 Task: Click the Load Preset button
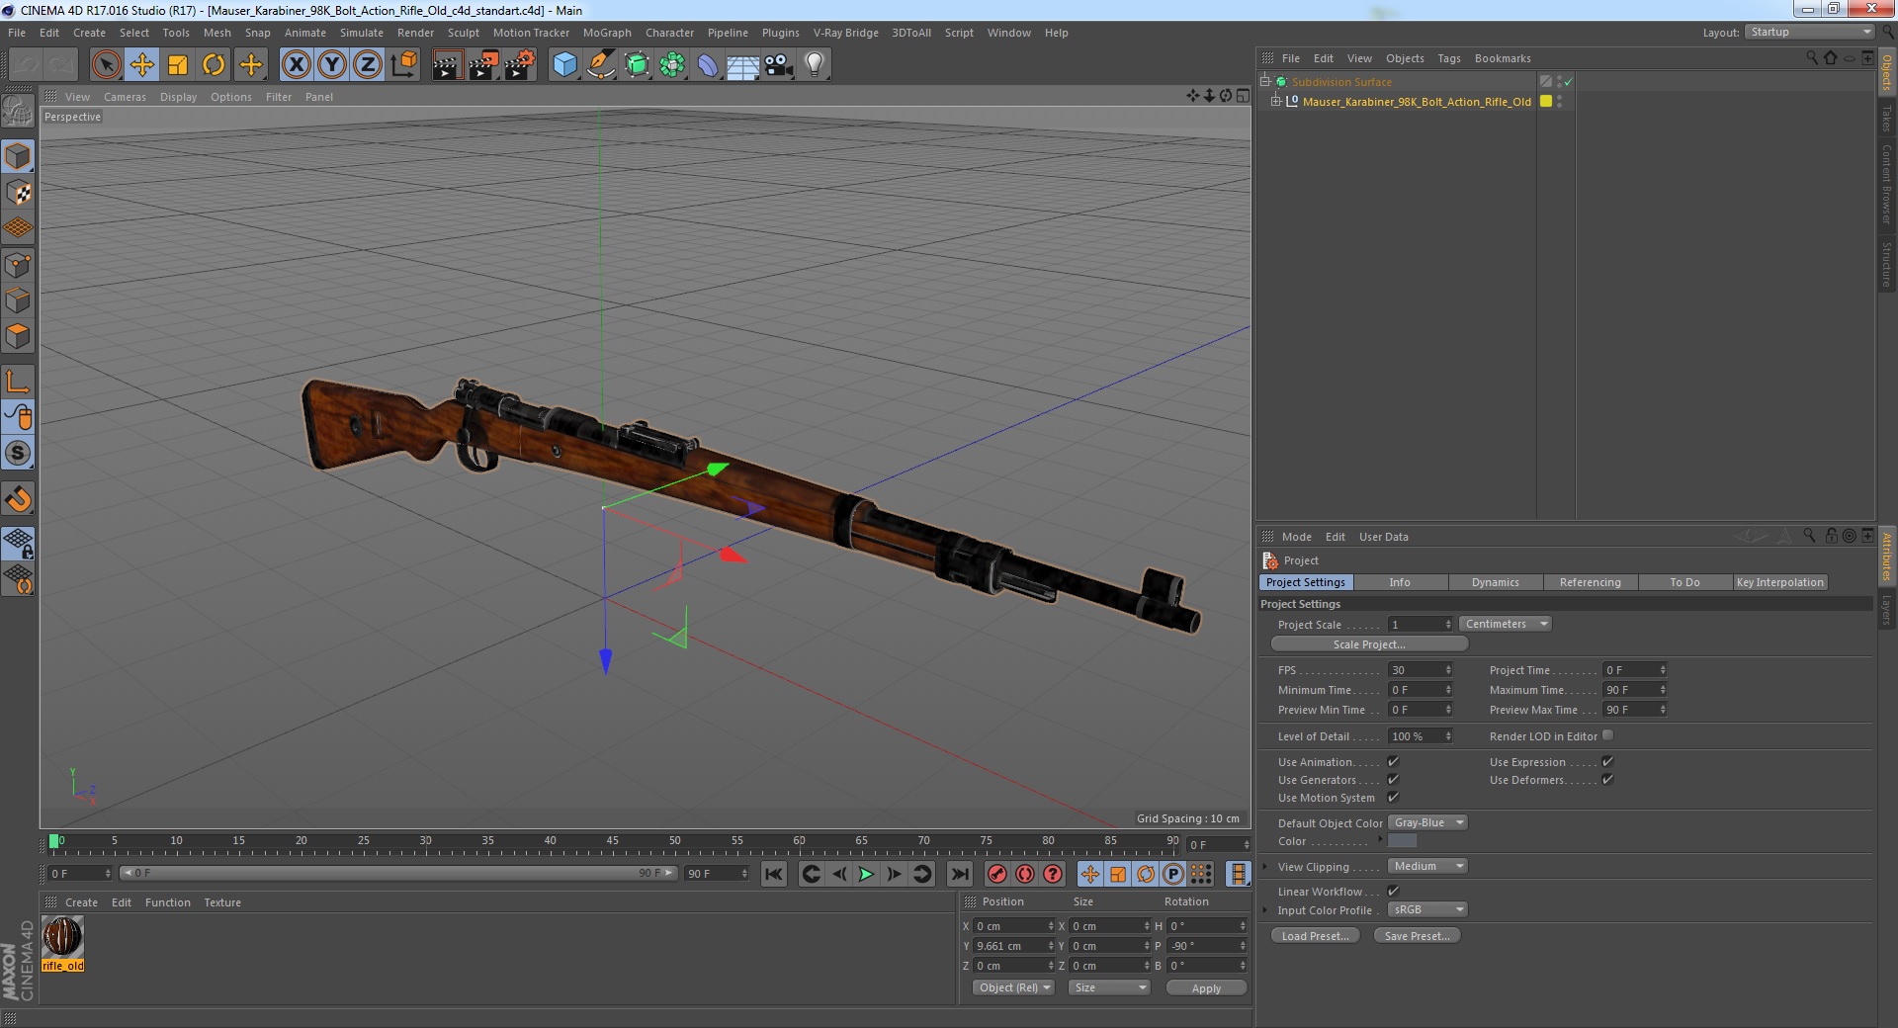click(x=1315, y=936)
